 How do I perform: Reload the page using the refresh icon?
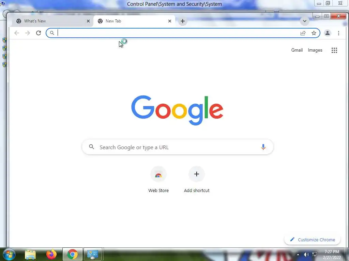[39, 33]
